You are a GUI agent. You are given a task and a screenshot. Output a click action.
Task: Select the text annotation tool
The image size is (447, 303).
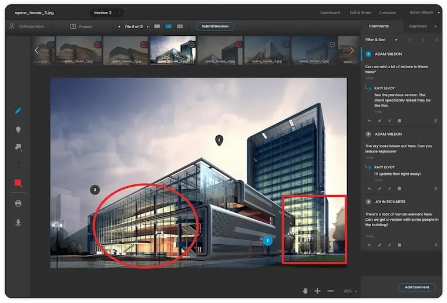(18, 165)
